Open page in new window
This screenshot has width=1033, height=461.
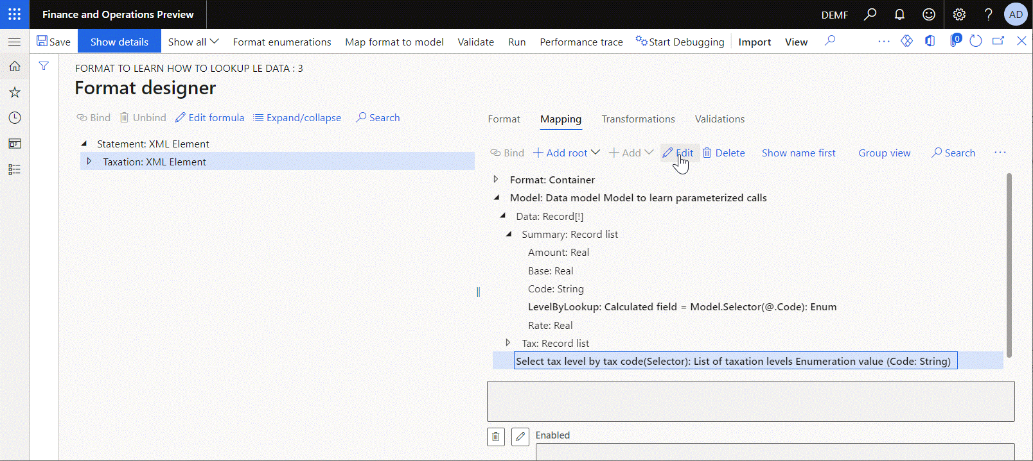tap(998, 41)
